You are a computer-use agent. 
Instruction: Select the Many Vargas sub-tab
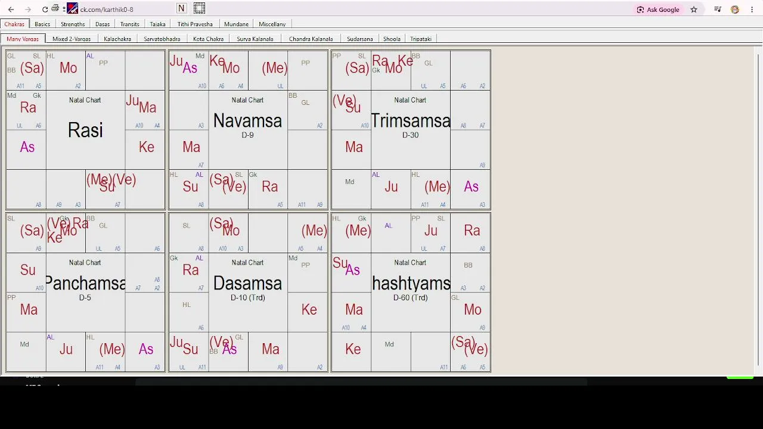(x=23, y=39)
